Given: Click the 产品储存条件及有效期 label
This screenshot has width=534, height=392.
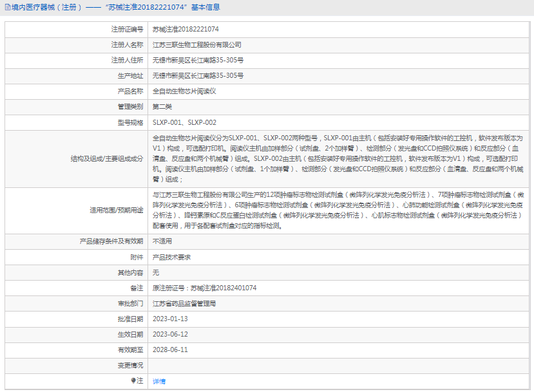Looking at the screenshot, I should (x=111, y=241).
